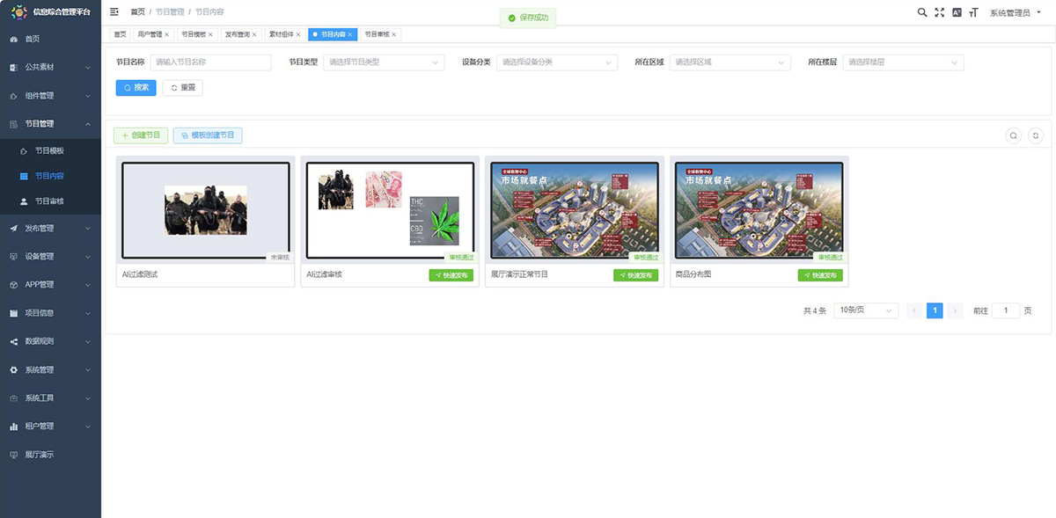Close the 用户管理 tab with its X
The width and height of the screenshot is (1056, 518).
click(167, 34)
